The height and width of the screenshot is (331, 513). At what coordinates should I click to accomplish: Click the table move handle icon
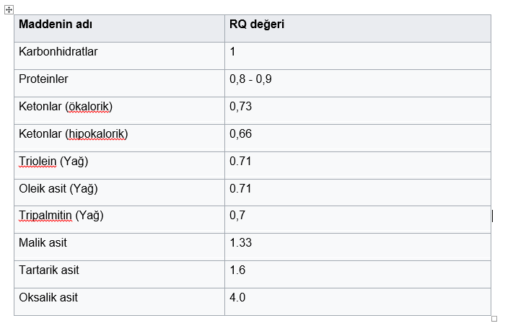click(x=9, y=9)
